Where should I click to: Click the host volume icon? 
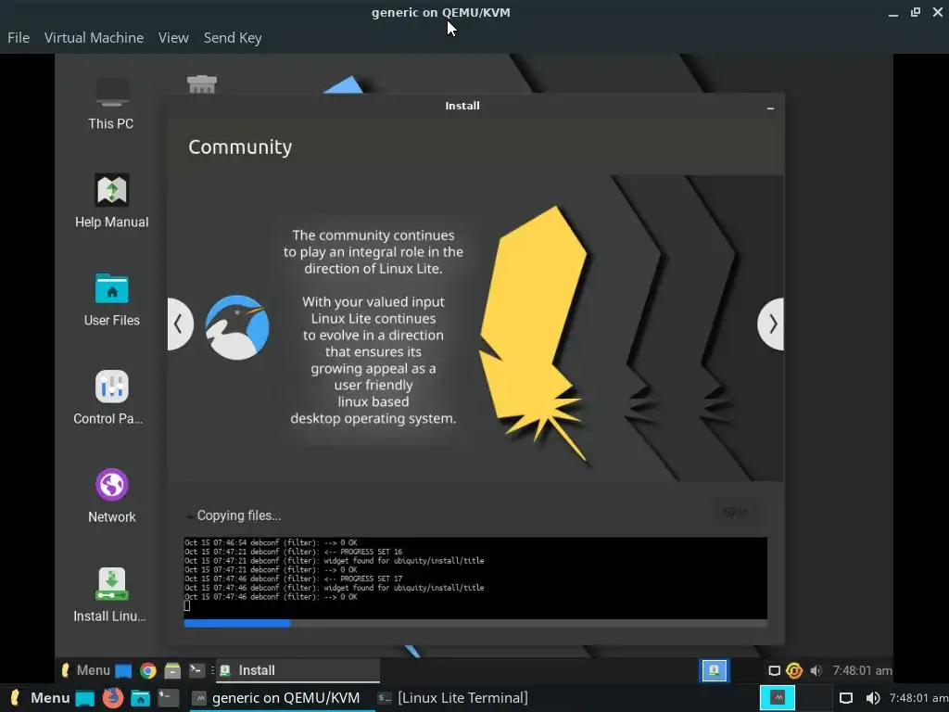tap(873, 699)
